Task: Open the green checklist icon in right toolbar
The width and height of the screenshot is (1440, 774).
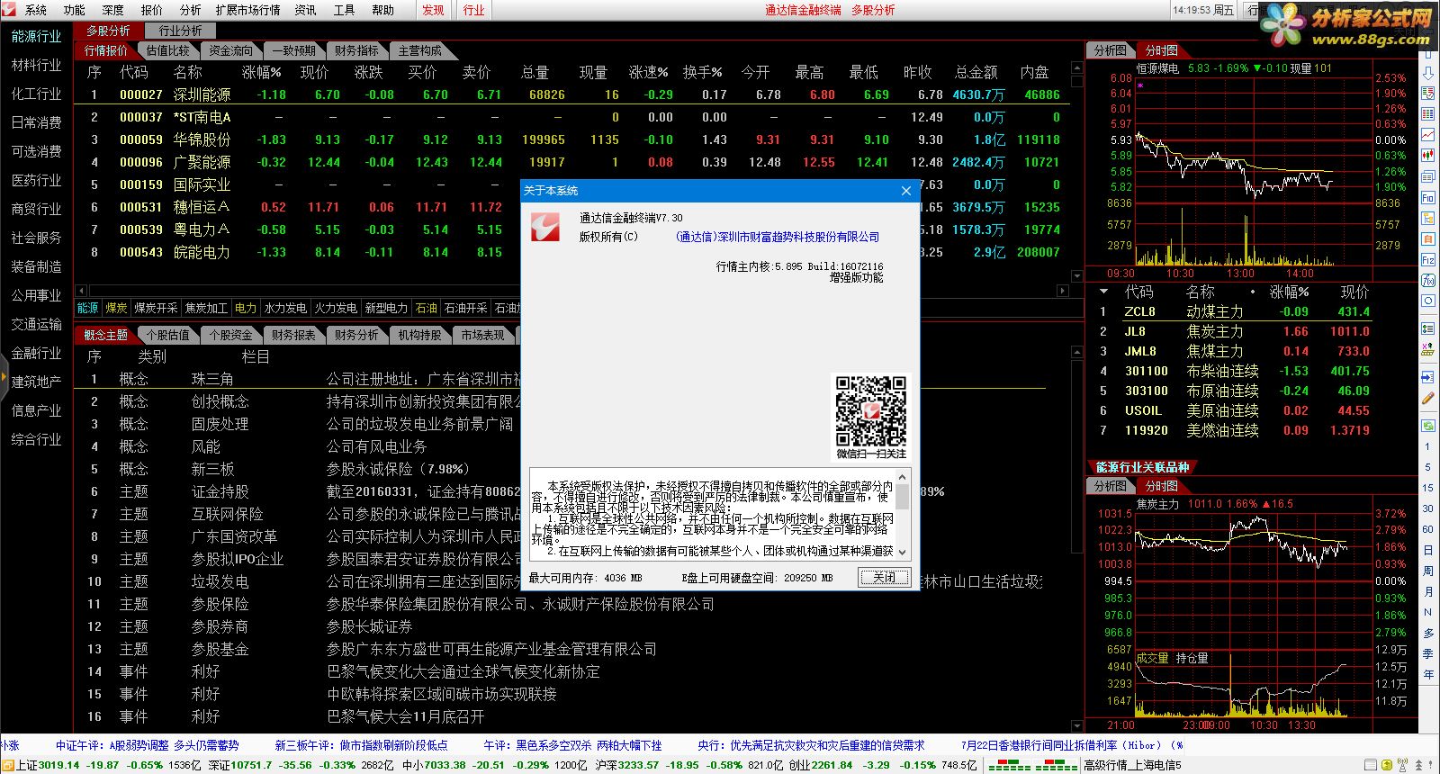Action: 1428,328
